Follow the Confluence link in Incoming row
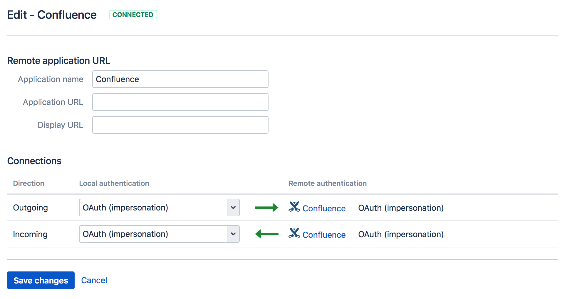This screenshot has width=567, height=299. (x=324, y=235)
